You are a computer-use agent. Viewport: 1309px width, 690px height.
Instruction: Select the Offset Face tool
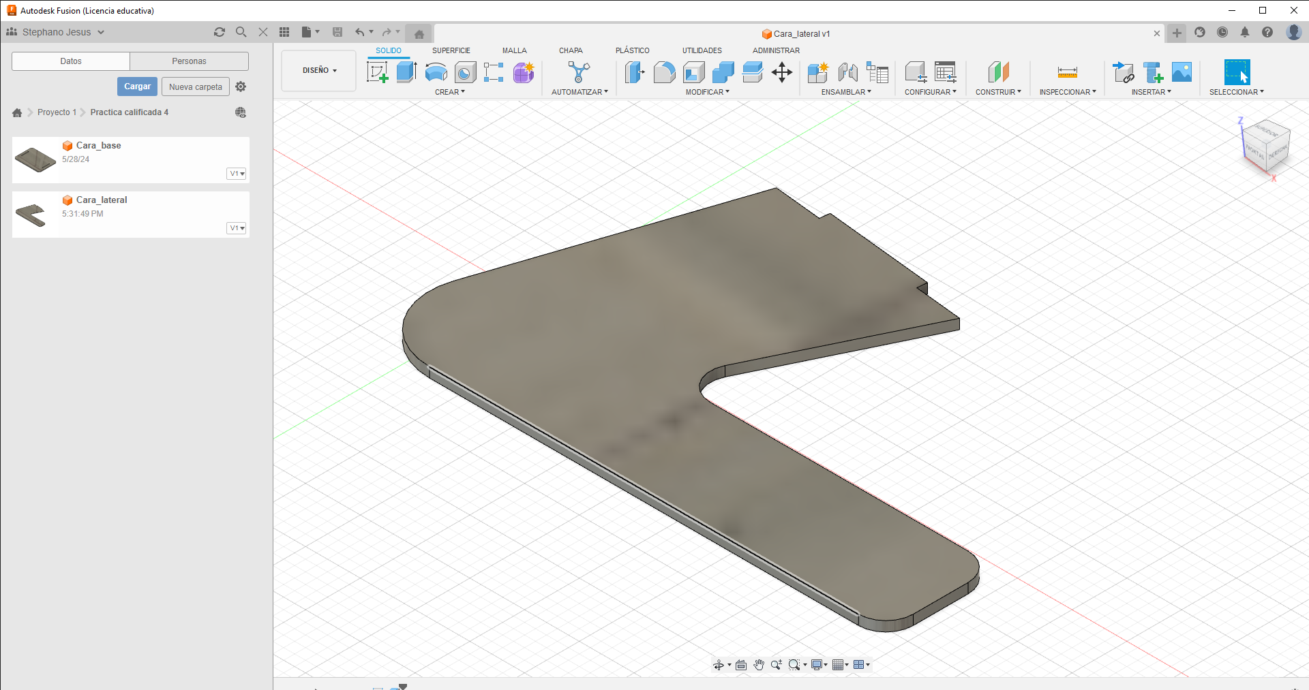pyautogui.click(x=753, y=72)
